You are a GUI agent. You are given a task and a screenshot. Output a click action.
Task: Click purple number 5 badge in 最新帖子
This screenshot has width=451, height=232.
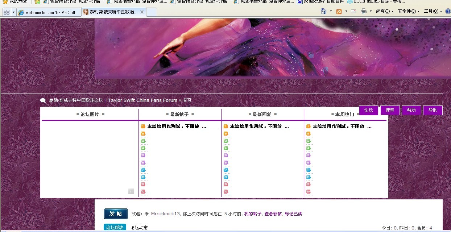coord(143,156)
